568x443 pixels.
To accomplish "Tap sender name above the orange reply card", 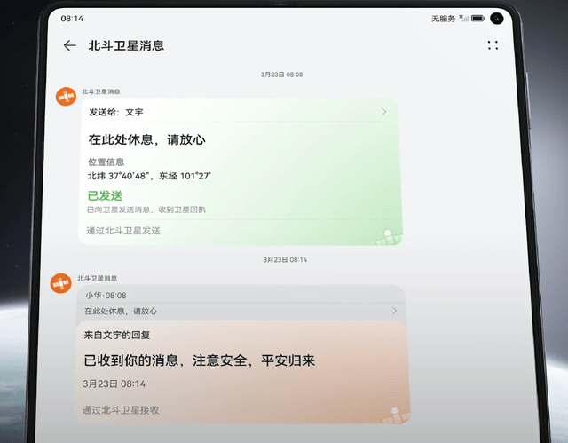I will 97,278.
